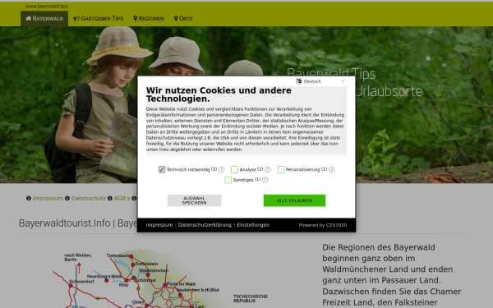Open the Deutsch language dropdown
This screenshot has width=493, height=308.
click(x=320, y=81)
